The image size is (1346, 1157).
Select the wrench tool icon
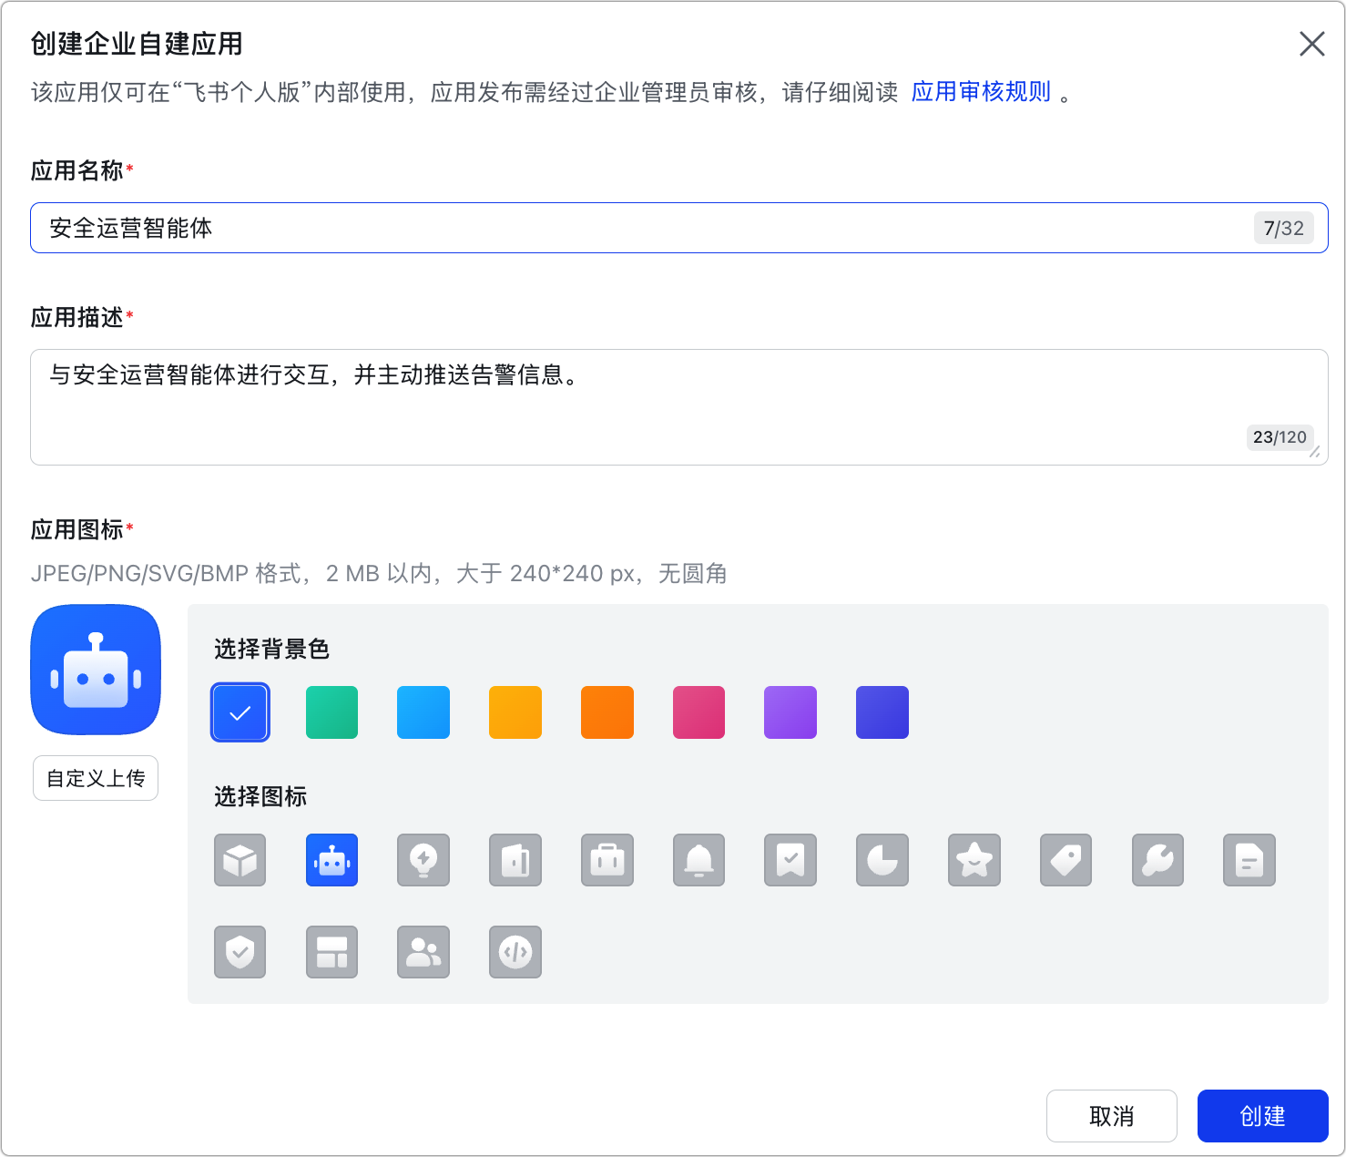[x=1157, y=860]
